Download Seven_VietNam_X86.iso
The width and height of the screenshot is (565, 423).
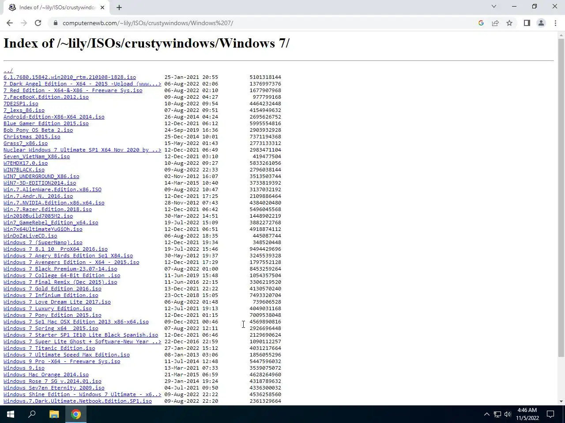37,156
